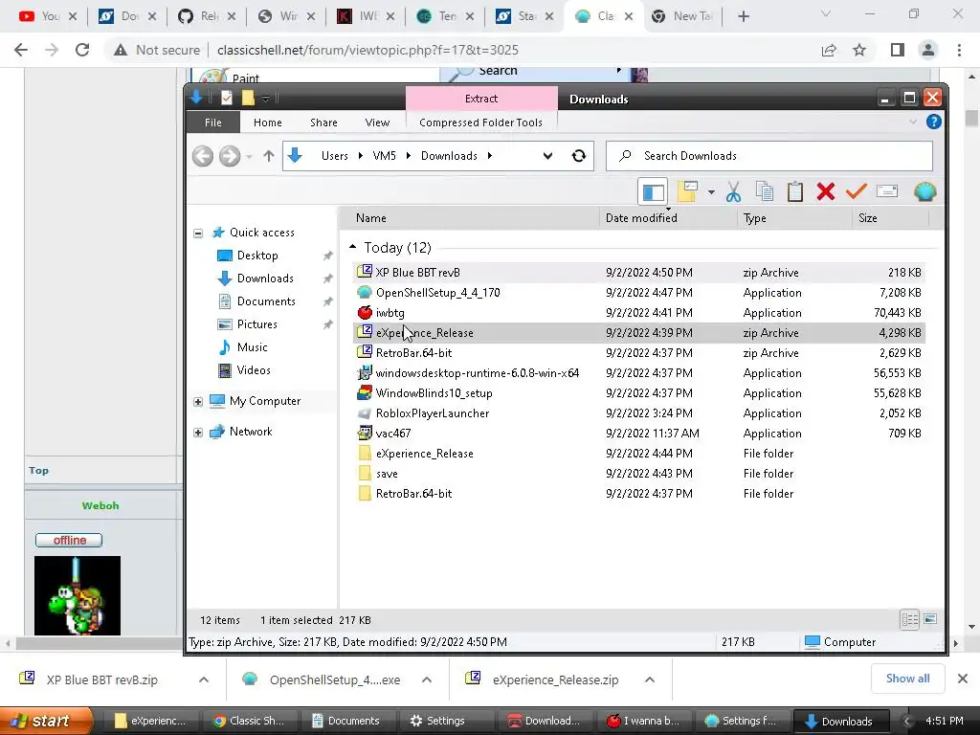Click the Users breadcrumb segment
This screenshot has width=980, height=735.
tap(334, 156)
